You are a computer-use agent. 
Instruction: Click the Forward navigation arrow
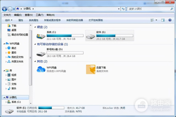[10, 9]
